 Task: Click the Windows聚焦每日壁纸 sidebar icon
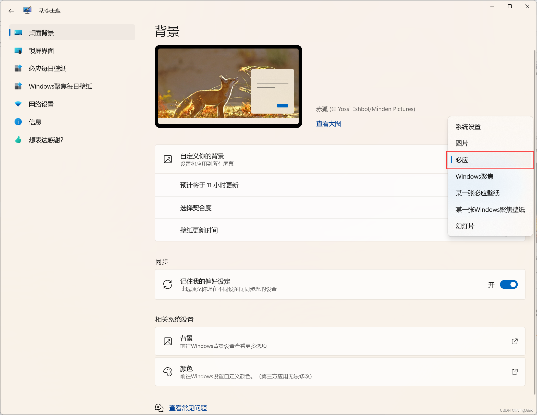click(x=18, y=86)
